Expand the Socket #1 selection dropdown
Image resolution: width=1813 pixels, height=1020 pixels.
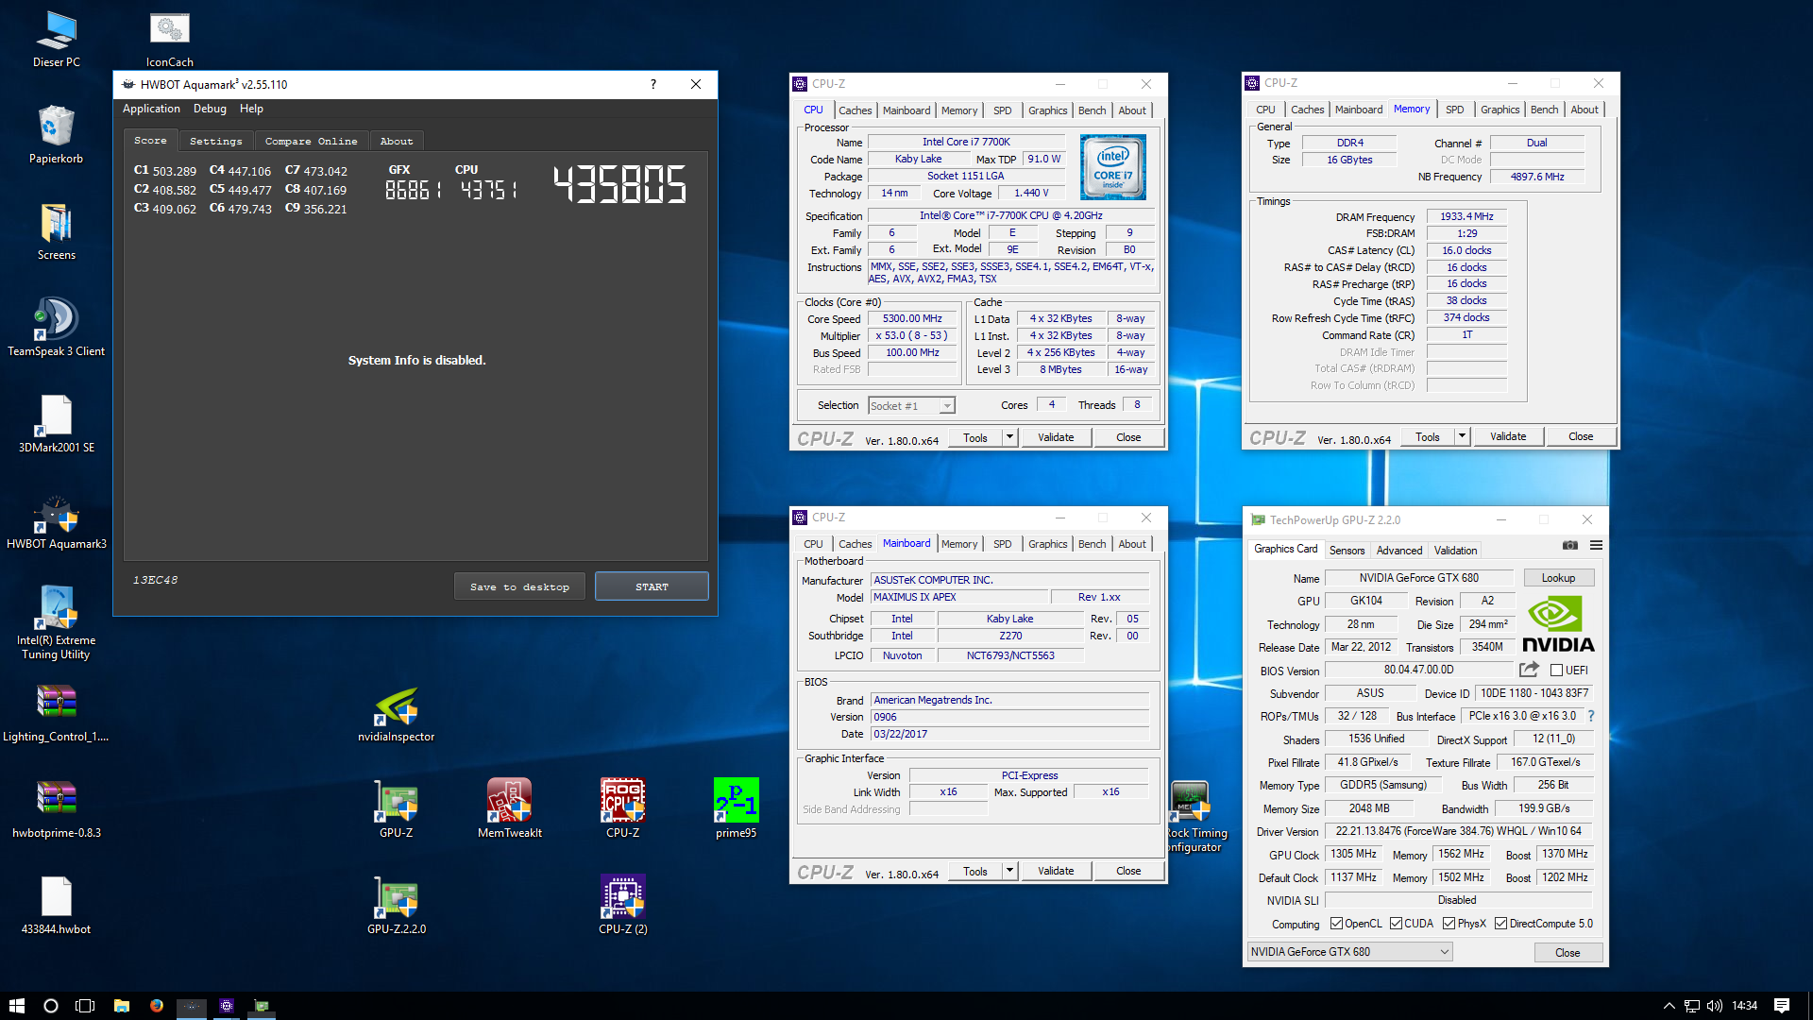947,406
